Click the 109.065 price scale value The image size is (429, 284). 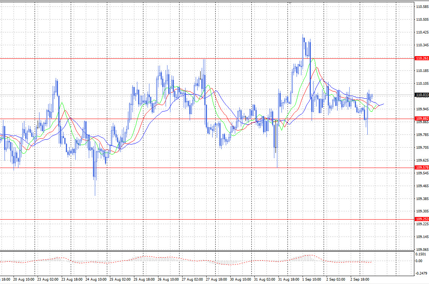422,249
